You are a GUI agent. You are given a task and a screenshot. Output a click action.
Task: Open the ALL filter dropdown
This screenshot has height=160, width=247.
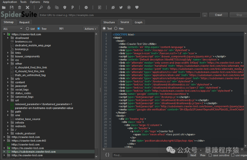pos(13,29)
